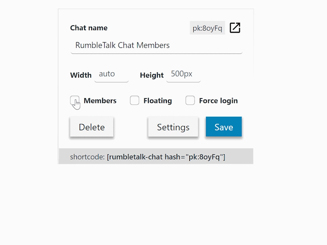This screenshot has height=245, width=327.
Task: Toggle the Floating checkbox
Action: point(134,100)
